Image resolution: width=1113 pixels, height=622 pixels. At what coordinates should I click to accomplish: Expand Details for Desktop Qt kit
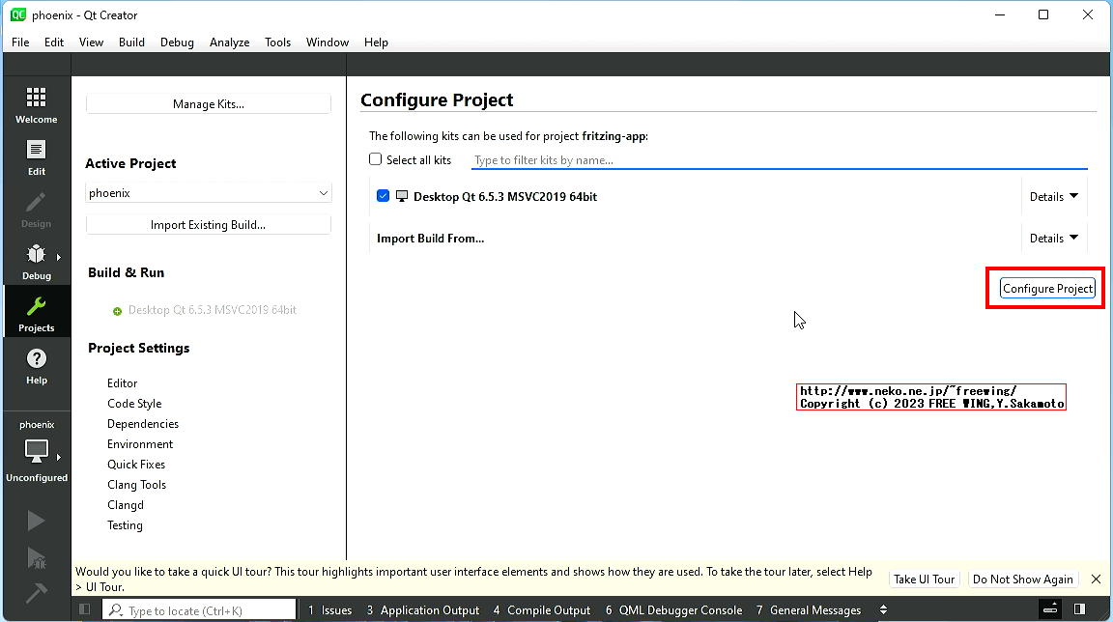pyautogui.click(x=1052, y=197)
